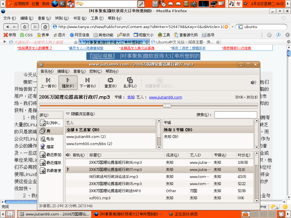Select track 06行政法与行政诉讼法10.mp3
Screen dimensions: 291x218
coord(159,177)
